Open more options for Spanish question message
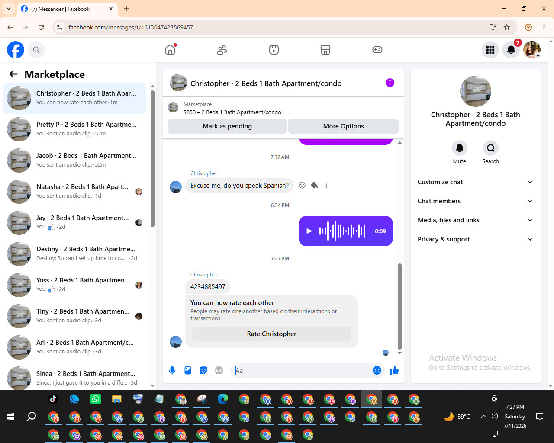 coord(326,185)
